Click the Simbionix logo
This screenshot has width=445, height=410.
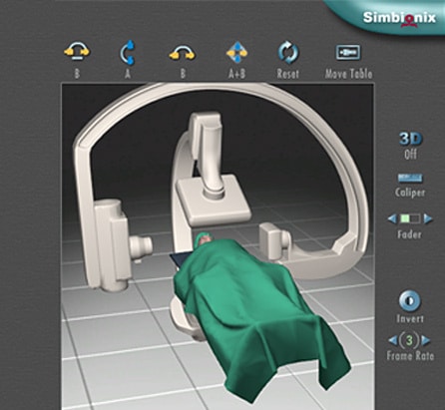(x=399, y=18)
